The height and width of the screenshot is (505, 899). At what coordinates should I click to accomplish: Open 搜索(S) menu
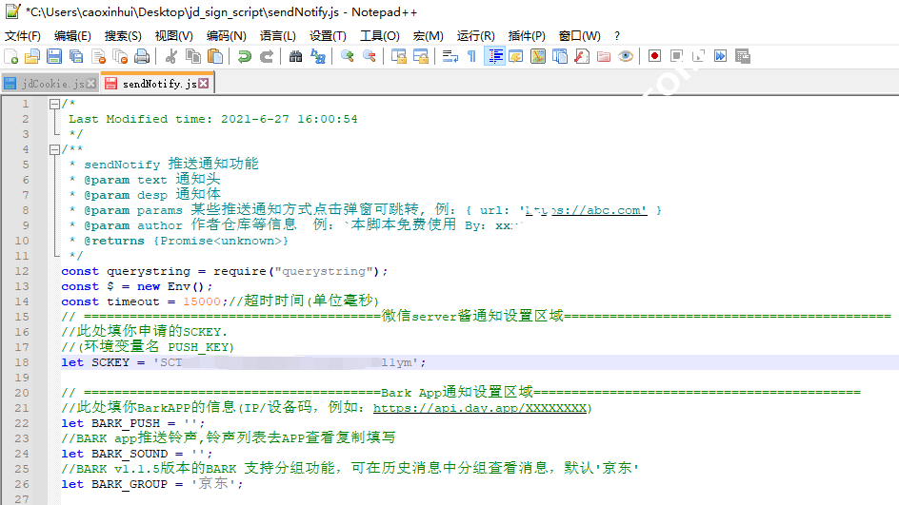pyautogui.click(x=123, y=36)
